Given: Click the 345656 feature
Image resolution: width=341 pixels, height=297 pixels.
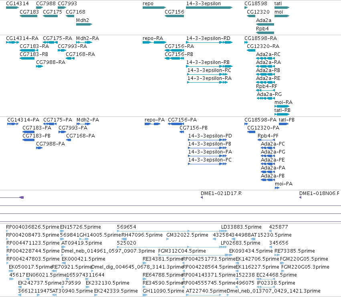Looking at the screenshot, I should click(270, 247).
